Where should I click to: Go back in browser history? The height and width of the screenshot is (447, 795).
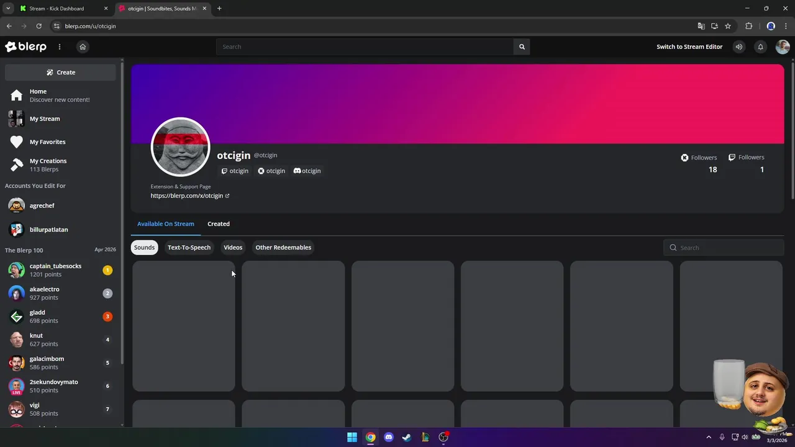9,26
